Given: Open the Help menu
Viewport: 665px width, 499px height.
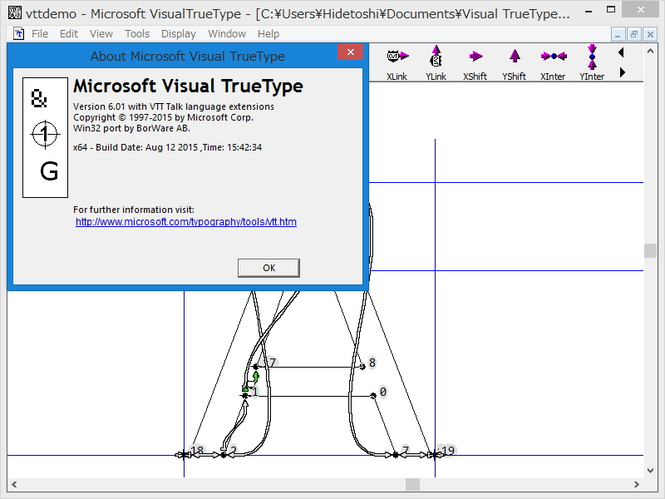Looking at the screenshot, I should coord(267,33).
